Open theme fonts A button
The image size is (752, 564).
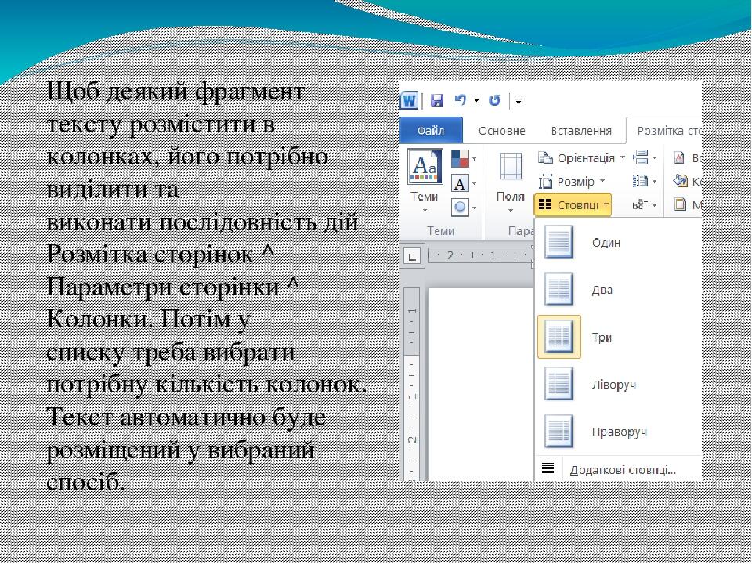tap(463, 183)
